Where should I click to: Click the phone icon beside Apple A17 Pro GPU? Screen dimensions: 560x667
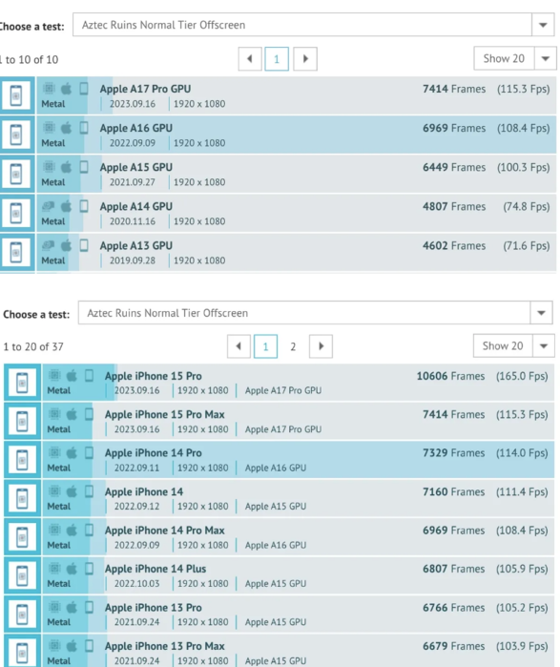[x=16, y=95]
